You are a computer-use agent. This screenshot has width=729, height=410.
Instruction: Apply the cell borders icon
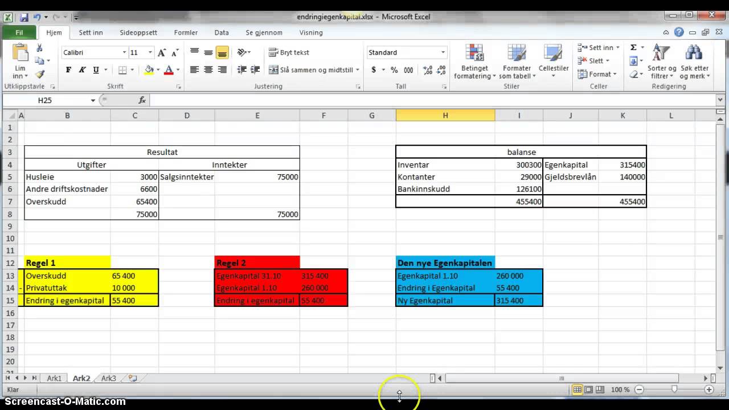tap(122, 70)
